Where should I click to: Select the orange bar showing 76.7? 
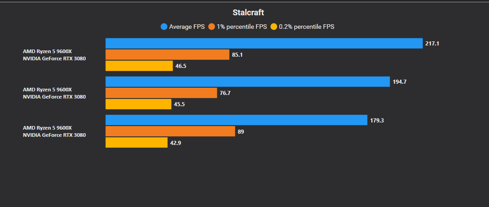(x=161, y=93)
